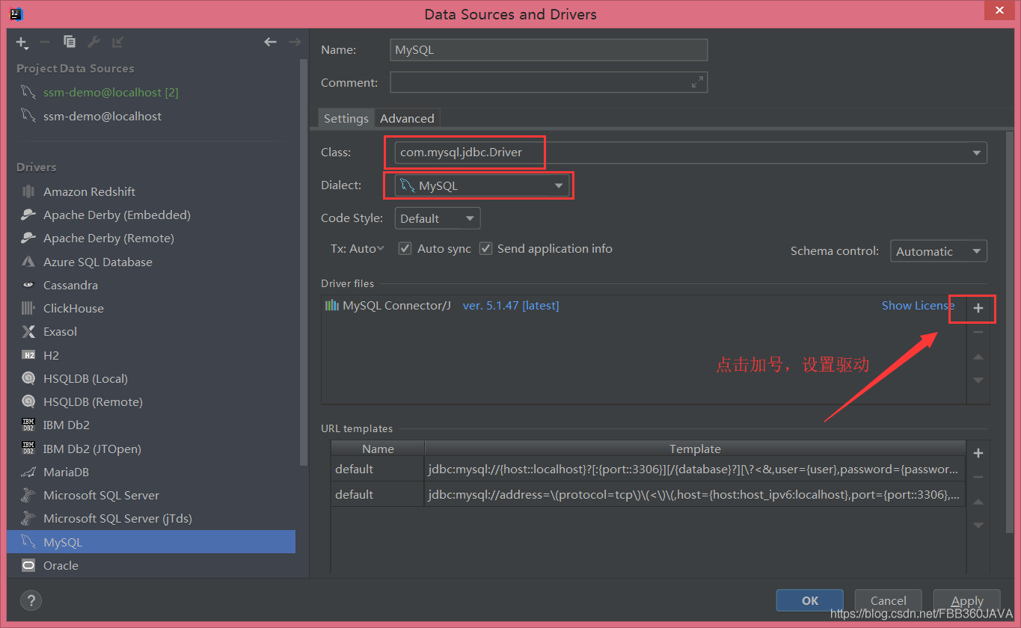Expand the Comment field editor icon
Viewport: 1021px width, 628px height.
pos(697,82)
